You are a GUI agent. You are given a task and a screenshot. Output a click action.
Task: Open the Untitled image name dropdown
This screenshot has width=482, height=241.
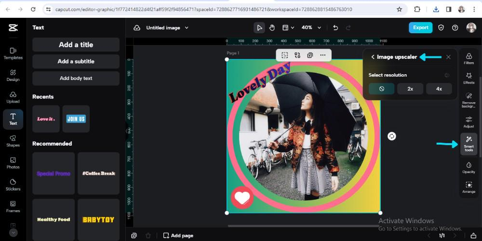click(167, 27)
